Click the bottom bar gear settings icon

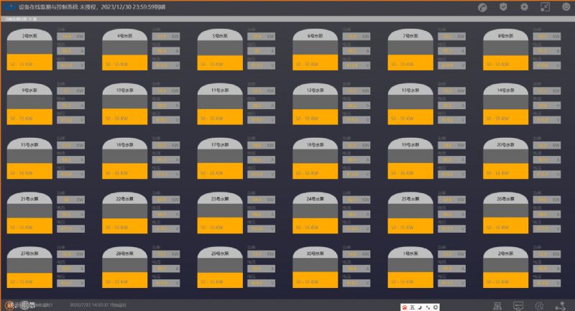[539, 305]
